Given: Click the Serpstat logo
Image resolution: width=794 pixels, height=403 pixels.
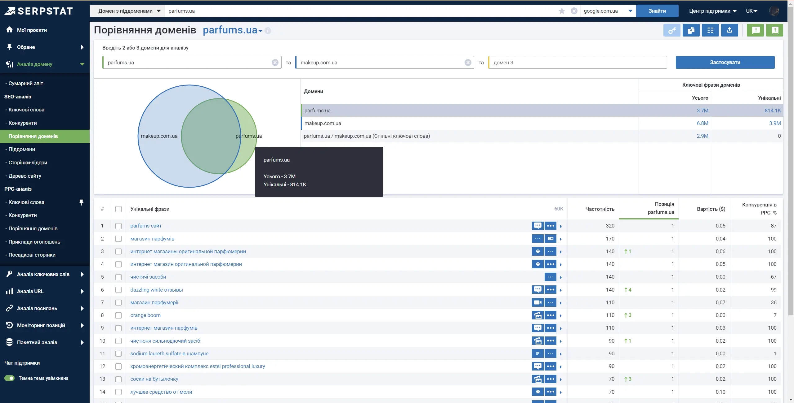Looking at the screenshot, I should pyautogui.click(x=38, y=11).
